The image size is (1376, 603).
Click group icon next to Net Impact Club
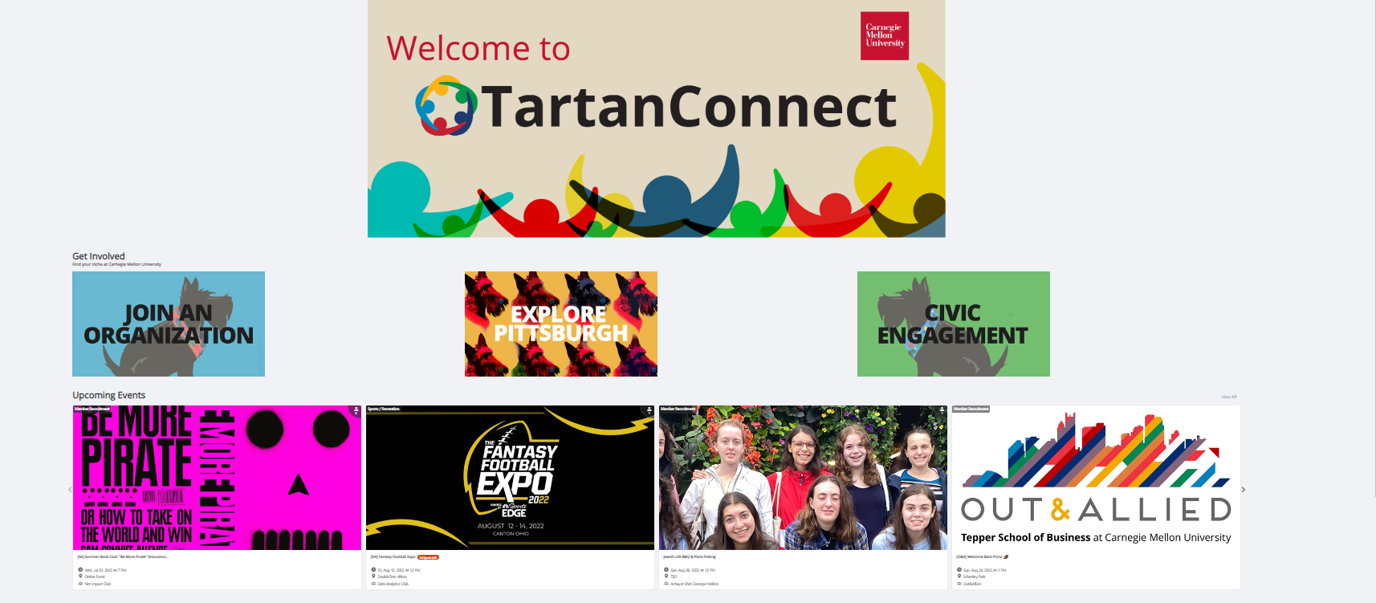80,584
